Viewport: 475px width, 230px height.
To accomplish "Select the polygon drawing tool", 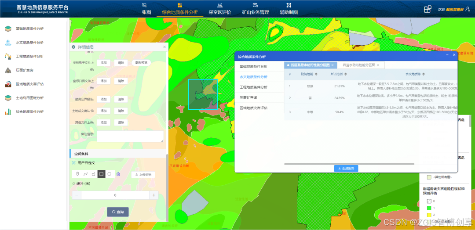I will (93, 174).
